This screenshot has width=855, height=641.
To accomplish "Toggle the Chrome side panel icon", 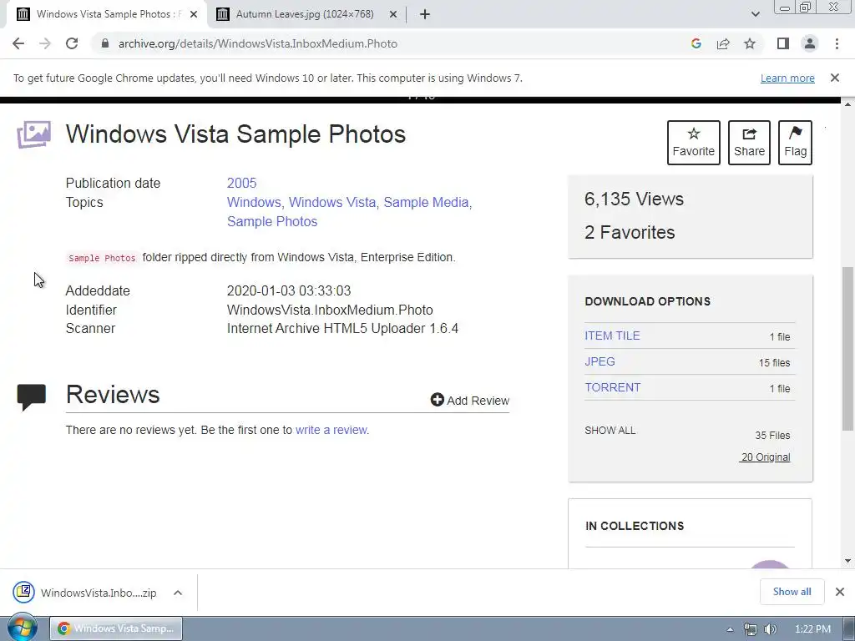I will coord(783,43).
